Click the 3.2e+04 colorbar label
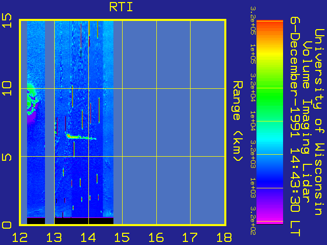327x245 pixels. point(253,87)
